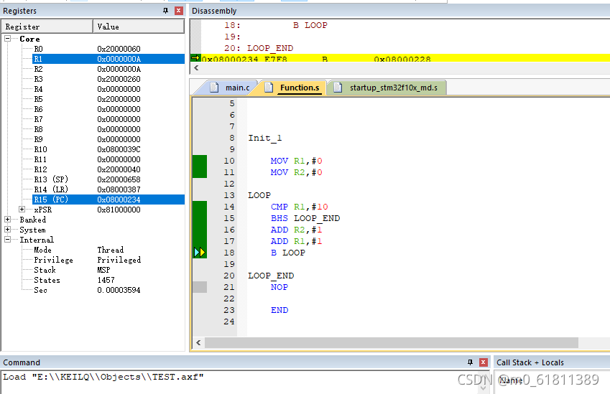This screenshot has height=394, width=610.
Task: Click the Register column header
Action: pyautogui.click(x=47, y=27)
